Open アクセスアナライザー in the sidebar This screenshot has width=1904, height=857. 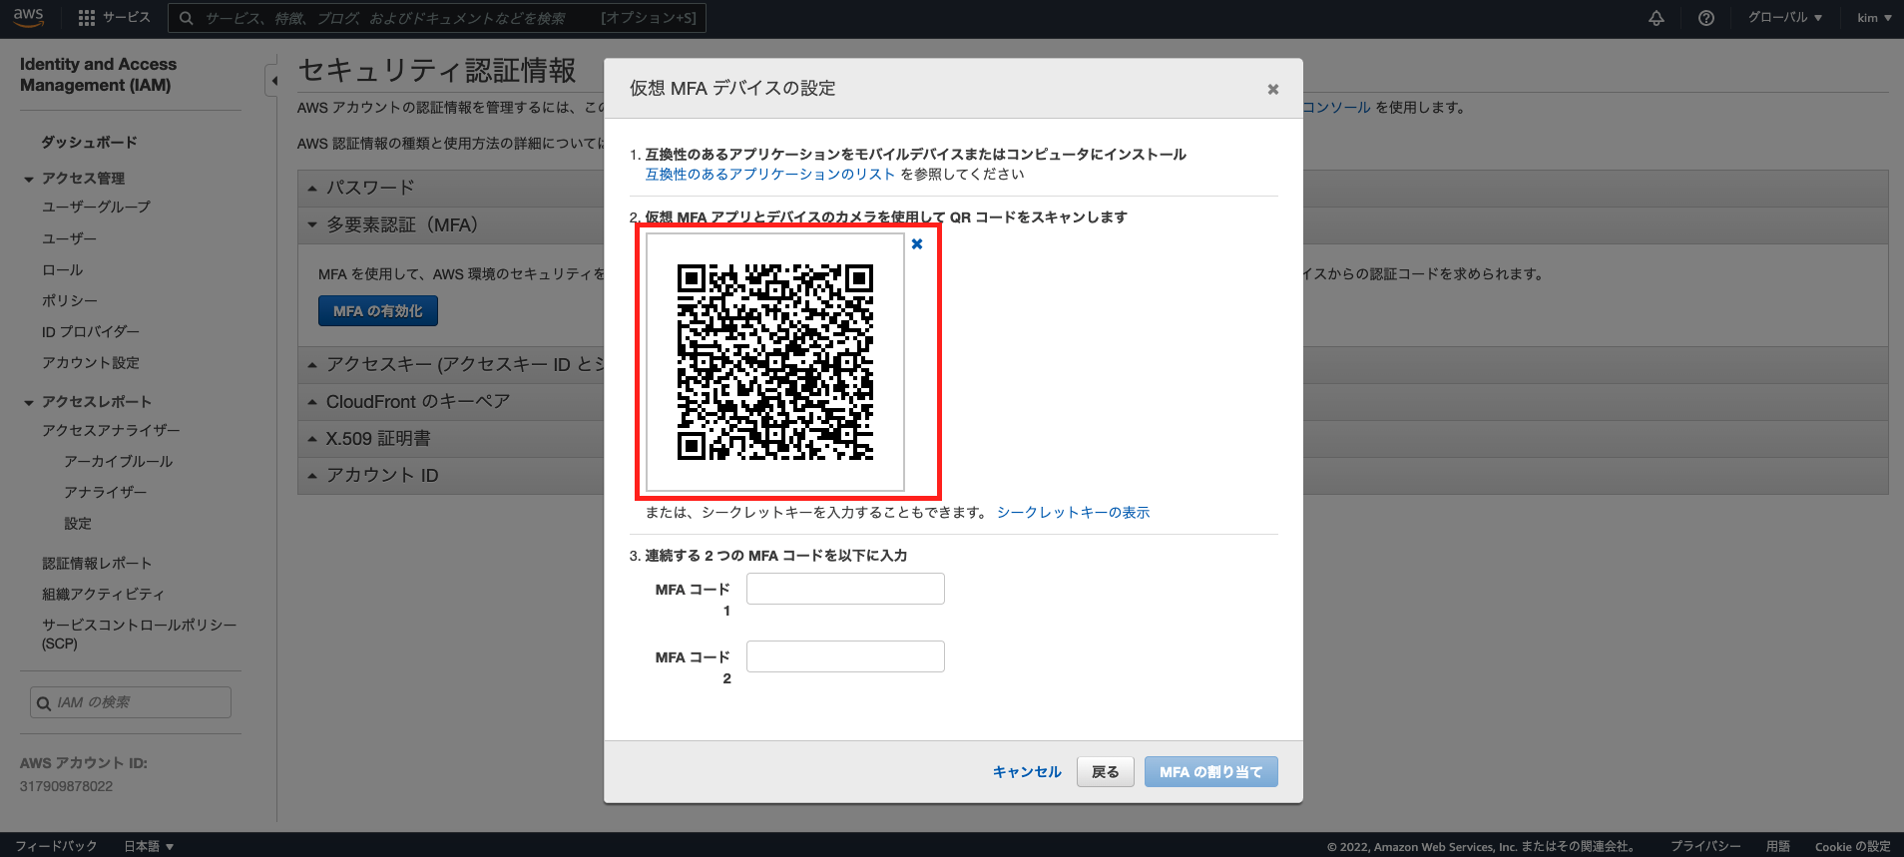pyautogui.click(x=111, y=430)
